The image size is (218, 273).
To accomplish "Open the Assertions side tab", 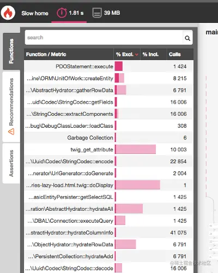I will [x=11, y=163].
